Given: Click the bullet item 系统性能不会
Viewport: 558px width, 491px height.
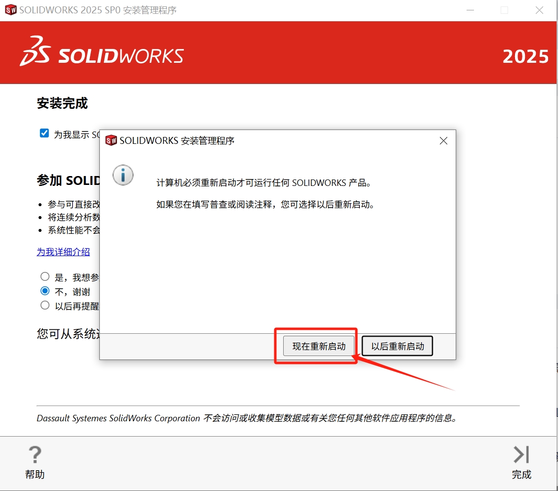Looking at the screenshot, I should click(74, 230).
